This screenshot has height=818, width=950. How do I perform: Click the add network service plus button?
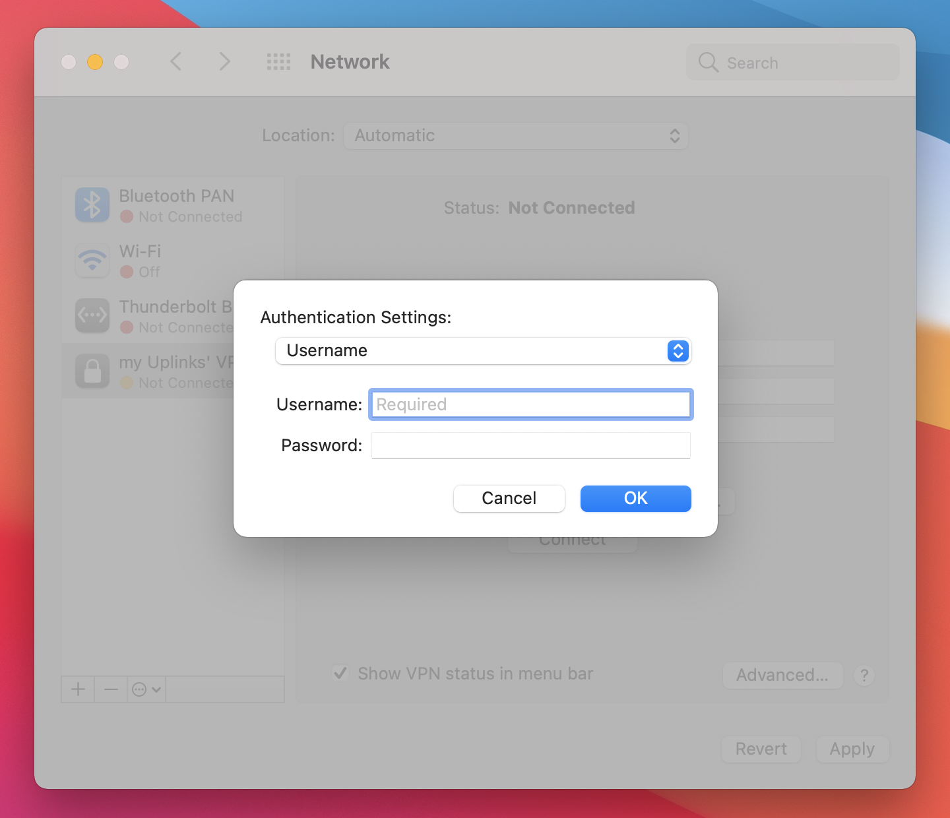pyautogui.click(x=77, y=689)
